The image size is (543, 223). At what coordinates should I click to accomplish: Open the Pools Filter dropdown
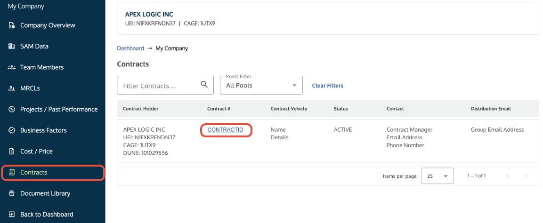click(261, 85)
